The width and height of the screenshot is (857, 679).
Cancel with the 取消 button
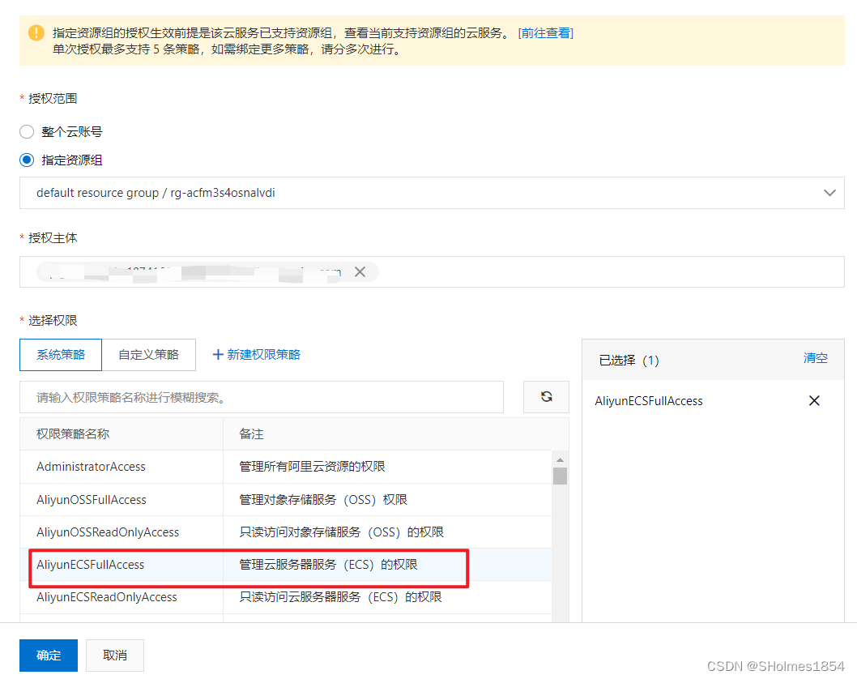pyautogui.click(x=115, y=655)
